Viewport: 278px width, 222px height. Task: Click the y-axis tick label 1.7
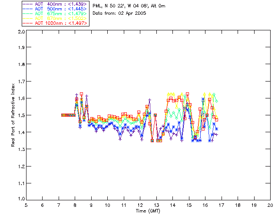click(21, 82)
